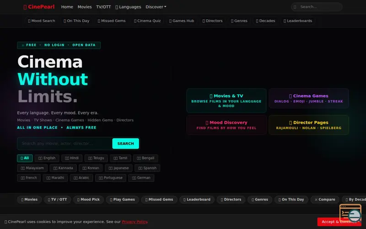Open Directors from secondary nav
The height and width of the screenshot is (229, 366).
212,21
